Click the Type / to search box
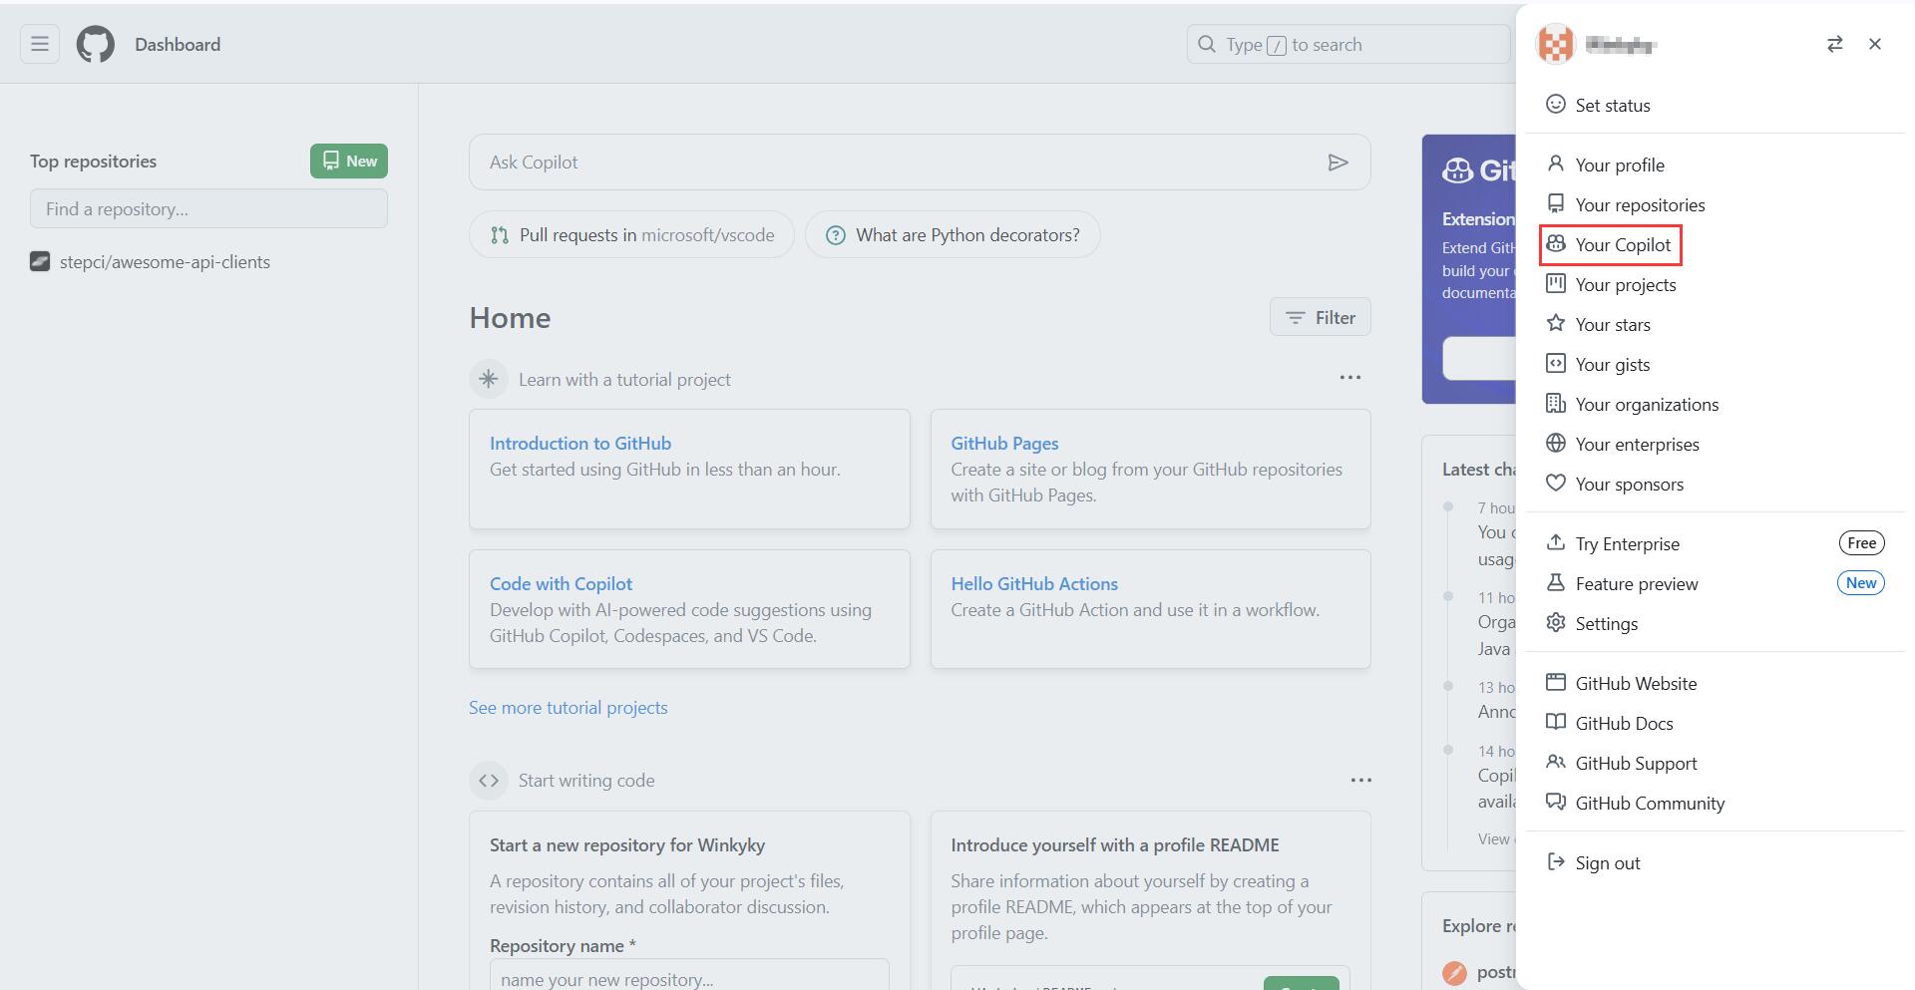Image resolution: width=1915 pixels, height=990 pixels. tap(1348, 44)
